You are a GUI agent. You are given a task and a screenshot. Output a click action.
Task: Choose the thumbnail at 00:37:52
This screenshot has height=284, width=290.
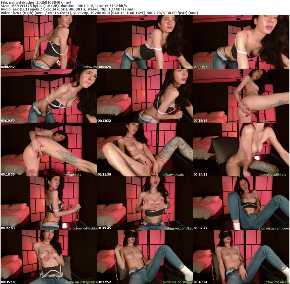(x=145, y=257)
